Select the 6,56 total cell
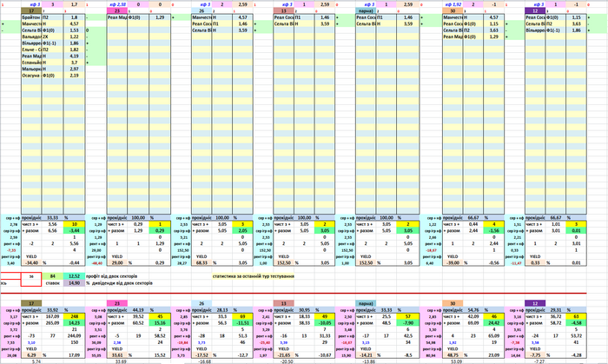This screenshot has width=608, height=364. pyautogui.click(x=53, y=231)
